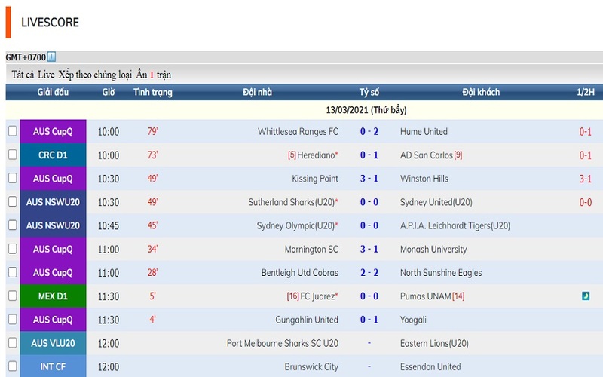This screenshot has height=377, width=603.
Task: Open Pumas UNAM team link
Action: click(426, 296)
